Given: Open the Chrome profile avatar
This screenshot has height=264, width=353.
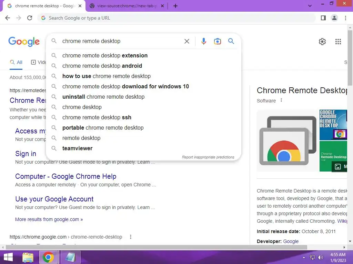Looking at the screenshot, I should click(x=334, y=18).
